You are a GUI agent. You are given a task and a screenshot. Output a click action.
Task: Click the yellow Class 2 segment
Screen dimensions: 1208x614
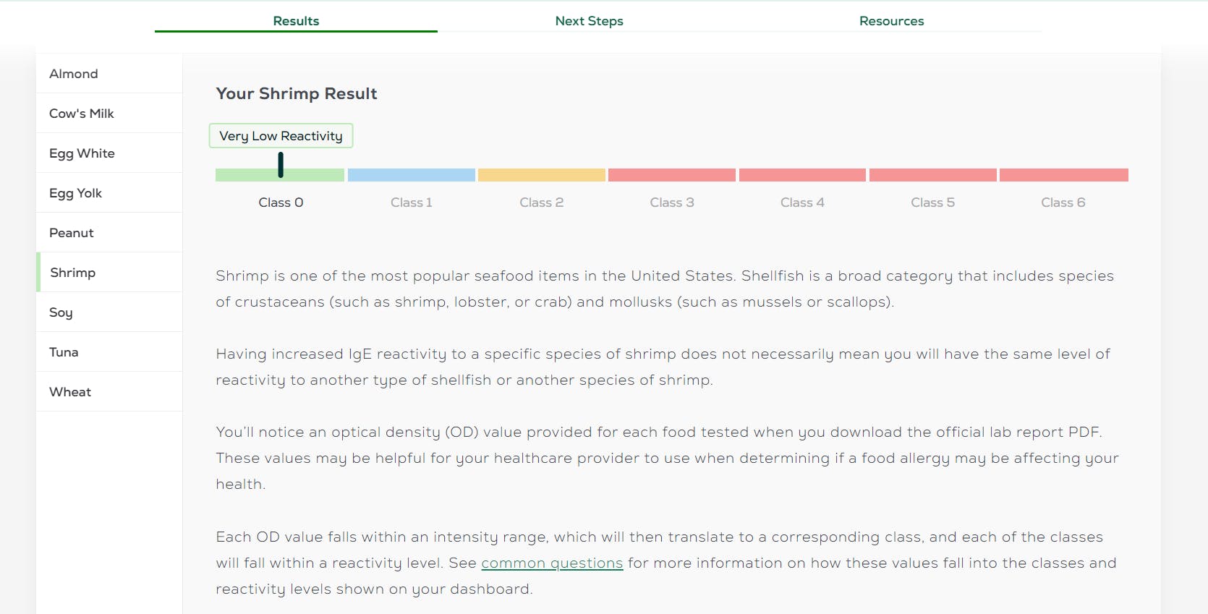point(541,175)
